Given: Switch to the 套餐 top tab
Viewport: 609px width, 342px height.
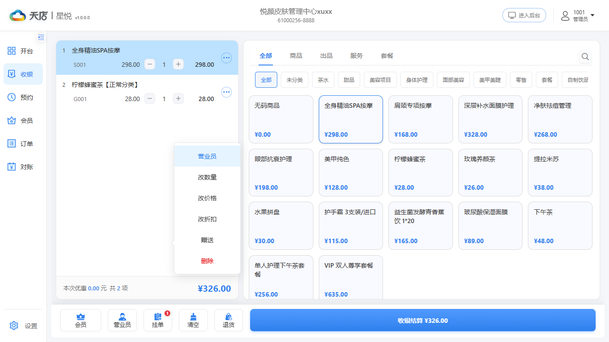Looking at the screenshot, I should pos(387,56).
